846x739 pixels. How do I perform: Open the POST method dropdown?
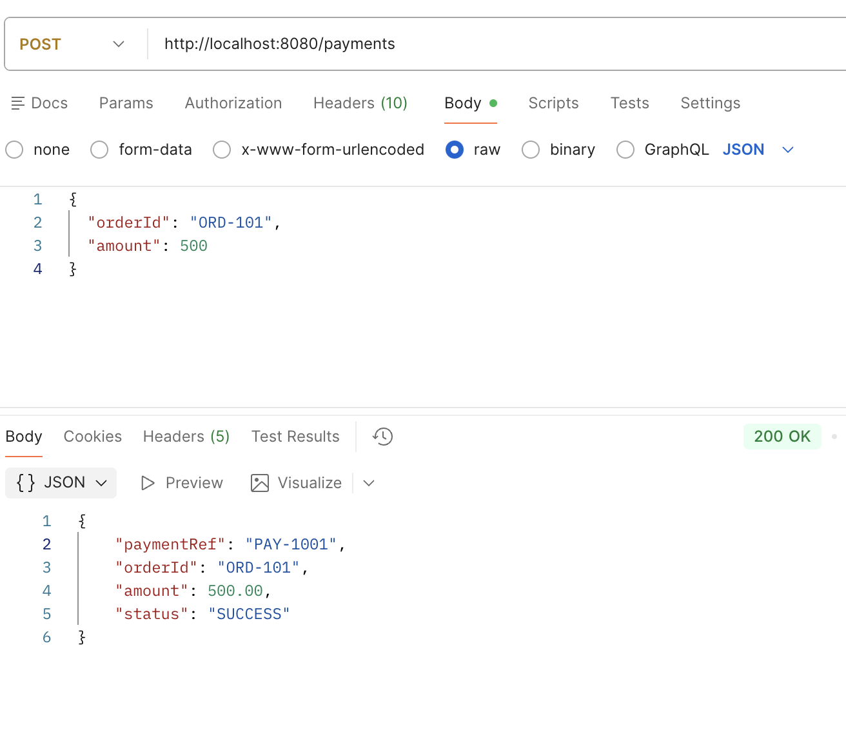(x=72, y=44)
